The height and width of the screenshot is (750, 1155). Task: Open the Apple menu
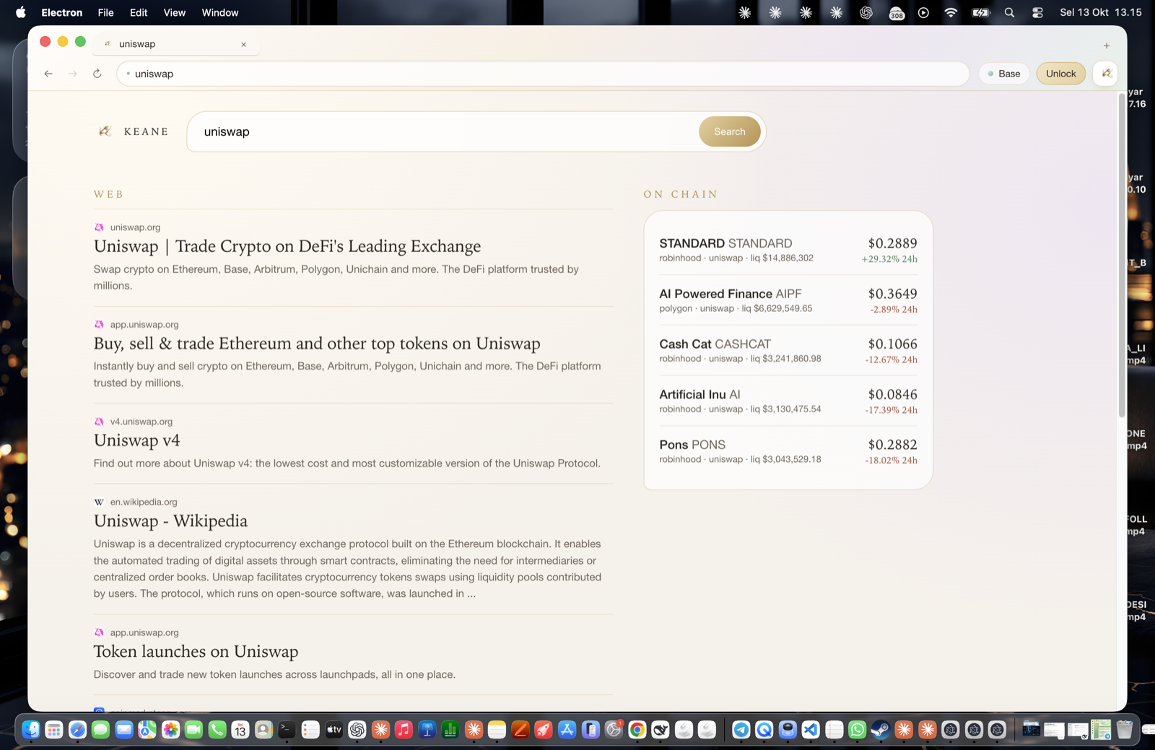[x=20, y=12]
